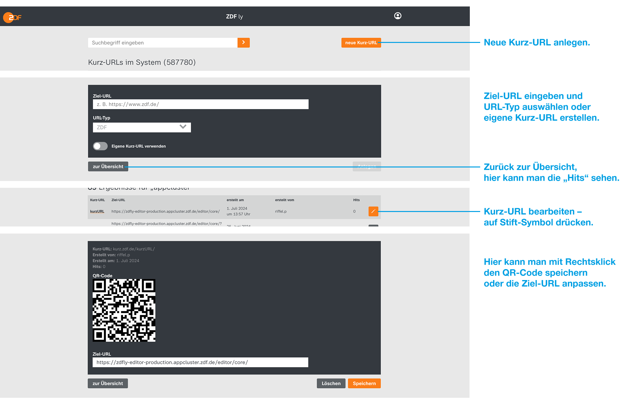Image resolution: width=620 pixels, height=413 pixels.
Task: Click the Hits column header
Action: click(356, 200)
